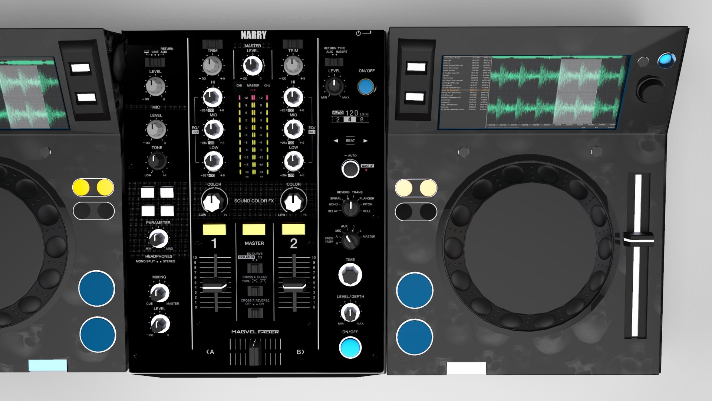Click the channel 2 MID EQ knob
The height and width of the screenshot is (401, 712).
293,129
